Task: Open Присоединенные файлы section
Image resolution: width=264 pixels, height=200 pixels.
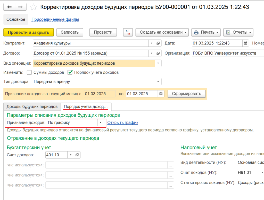Action: click(55, 19)
